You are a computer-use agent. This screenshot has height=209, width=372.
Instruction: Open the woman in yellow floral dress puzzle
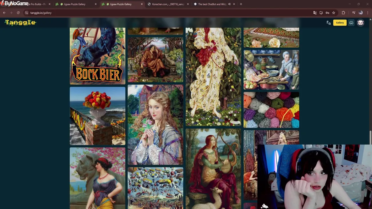[213, 77]
